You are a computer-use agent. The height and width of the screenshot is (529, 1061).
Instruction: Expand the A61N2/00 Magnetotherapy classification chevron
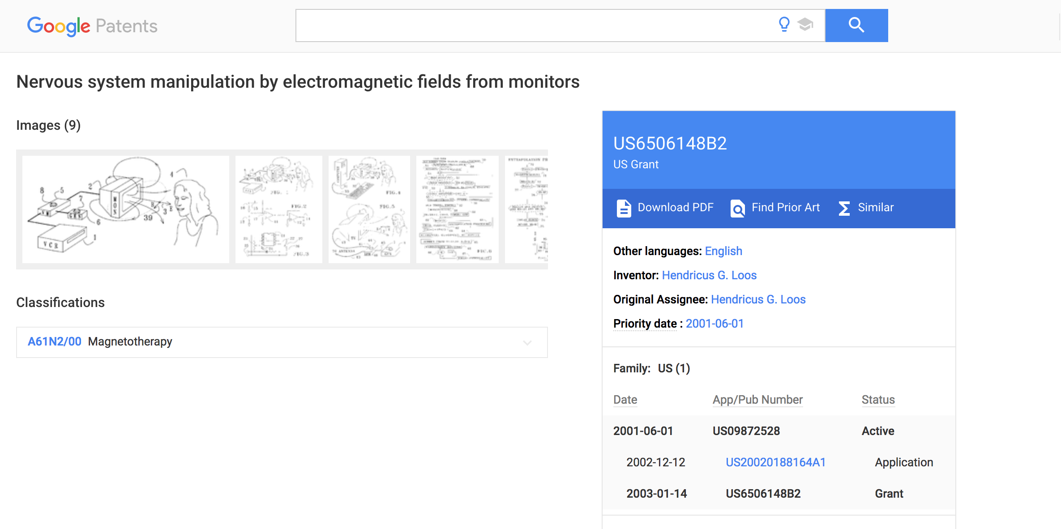[527, 343]
